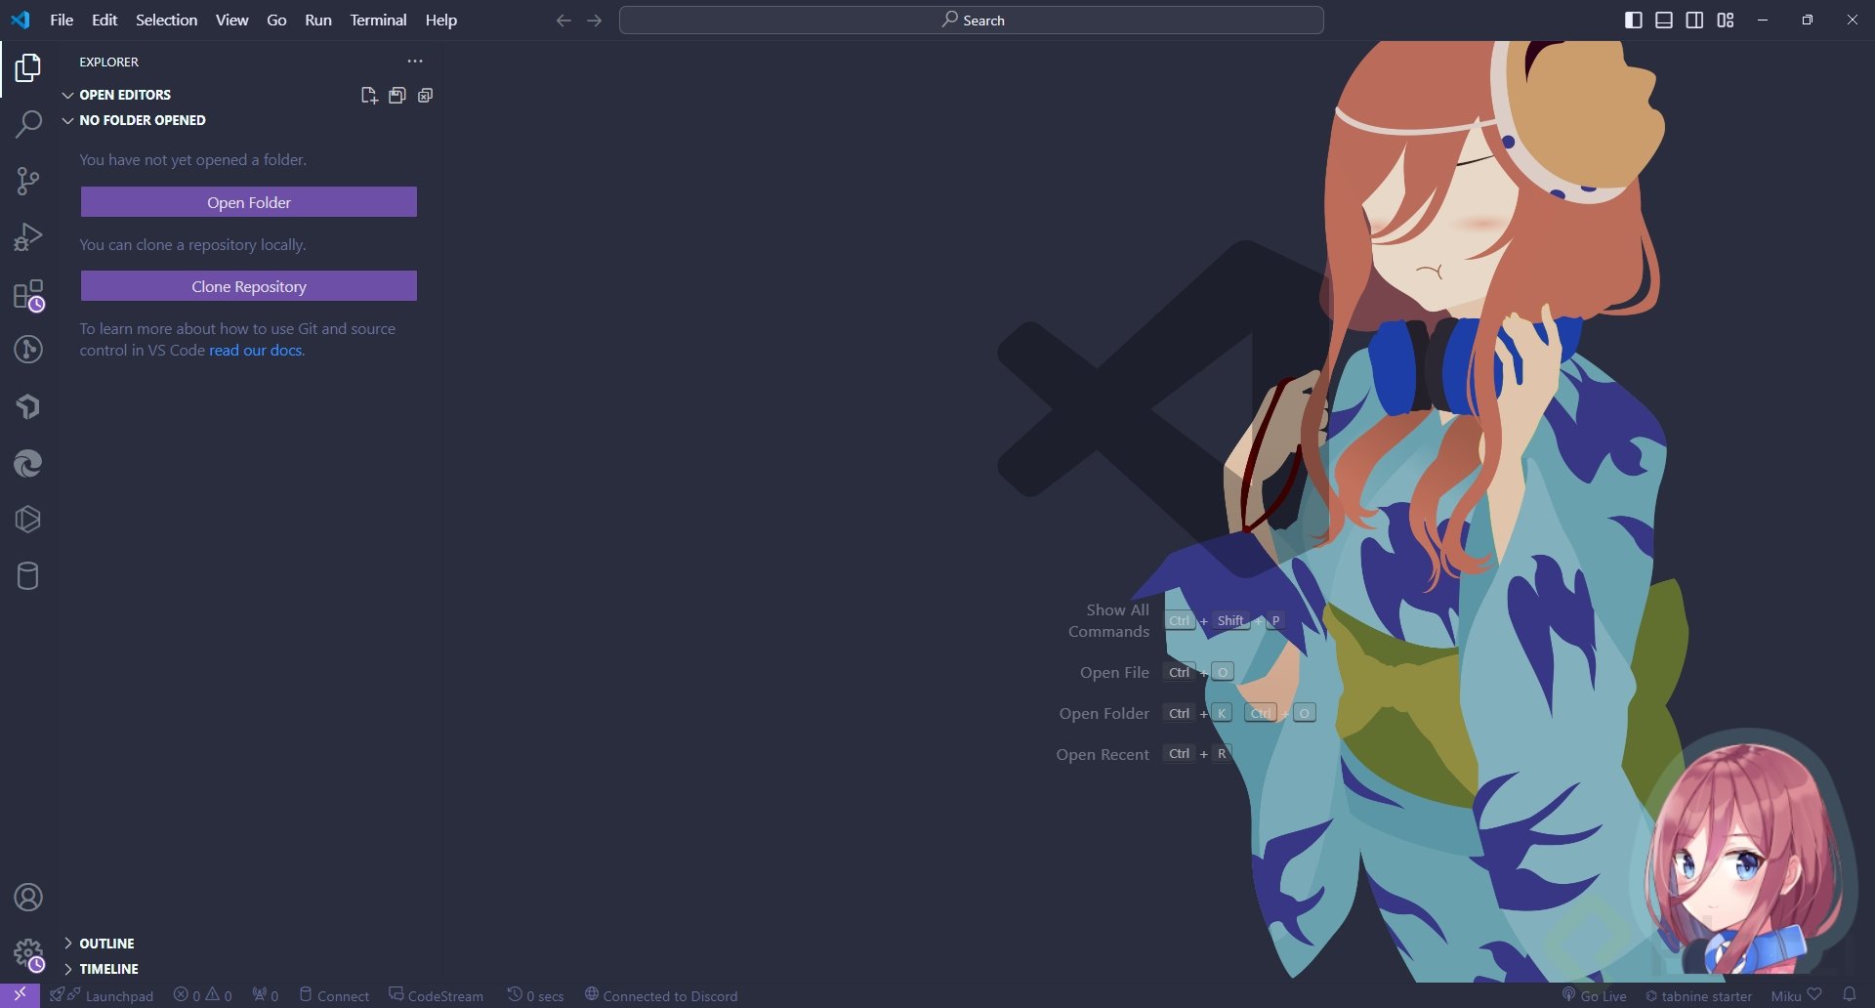The width and height of the screenshot is (1875, 1008).
Task: Open the Selection menu
Action: 166,20
